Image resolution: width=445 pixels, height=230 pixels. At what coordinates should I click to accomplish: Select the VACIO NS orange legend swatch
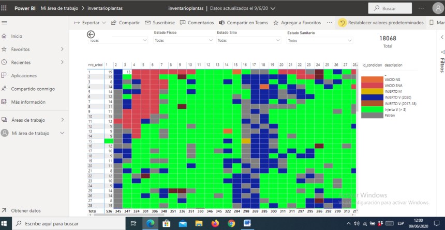tap(372, 79)
